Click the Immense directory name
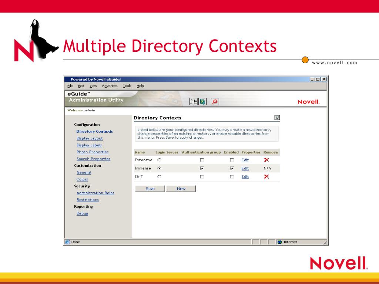The image size is (379, 284). [143, 168]
